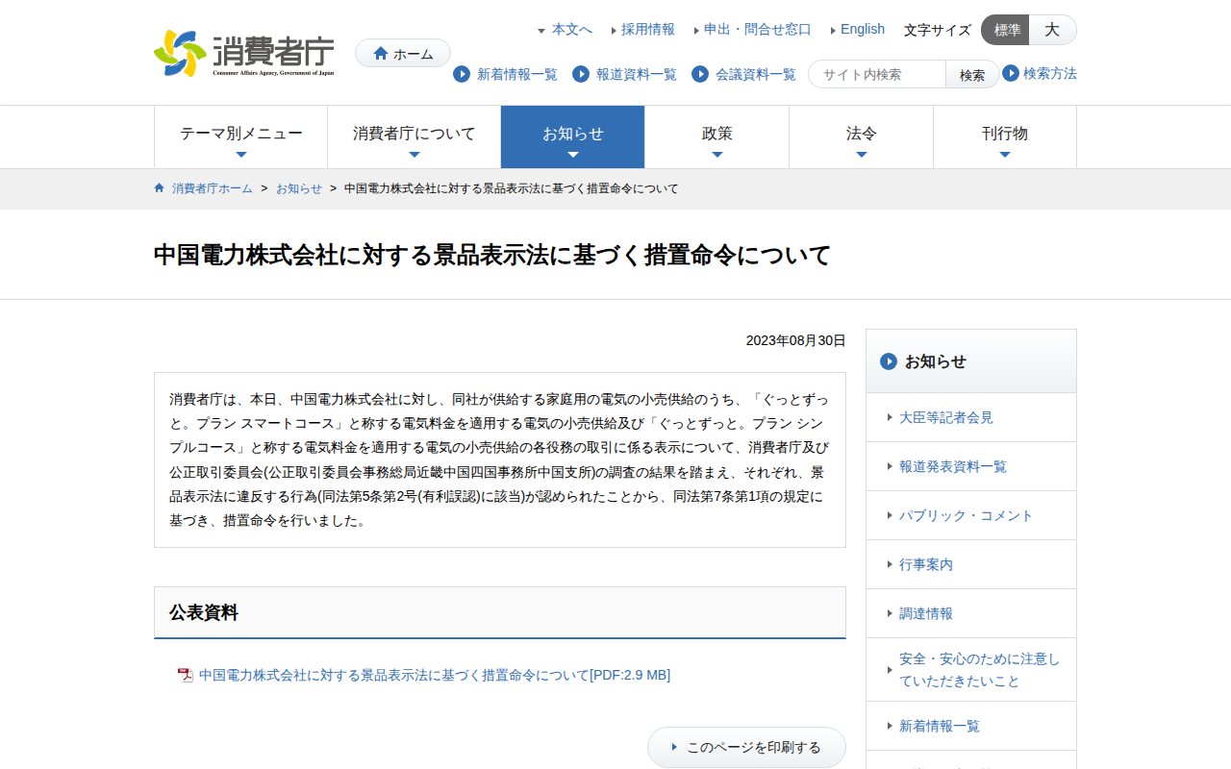This screenshot has width=1231, height=769.
Task: Open 申出・問合せ窓口 link
Action: (758, 29)
